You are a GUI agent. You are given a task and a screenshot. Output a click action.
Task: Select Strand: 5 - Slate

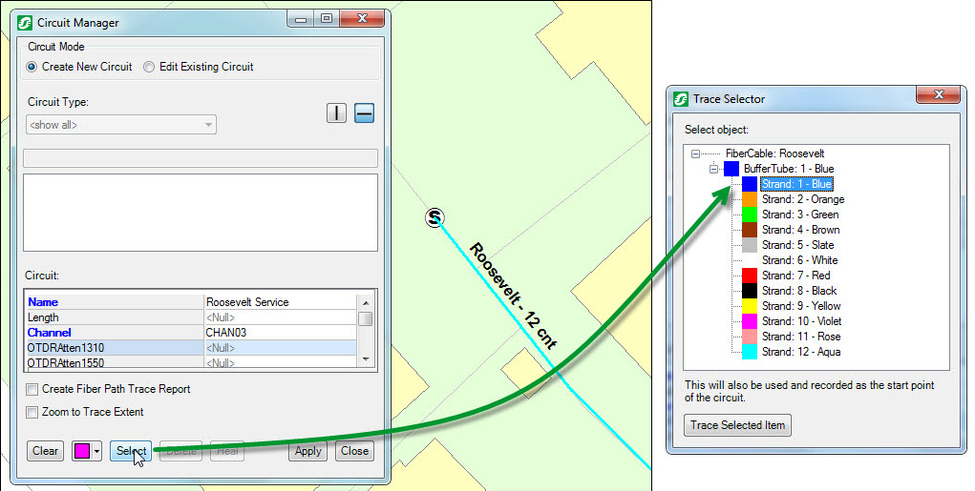[x=797, y=245]
